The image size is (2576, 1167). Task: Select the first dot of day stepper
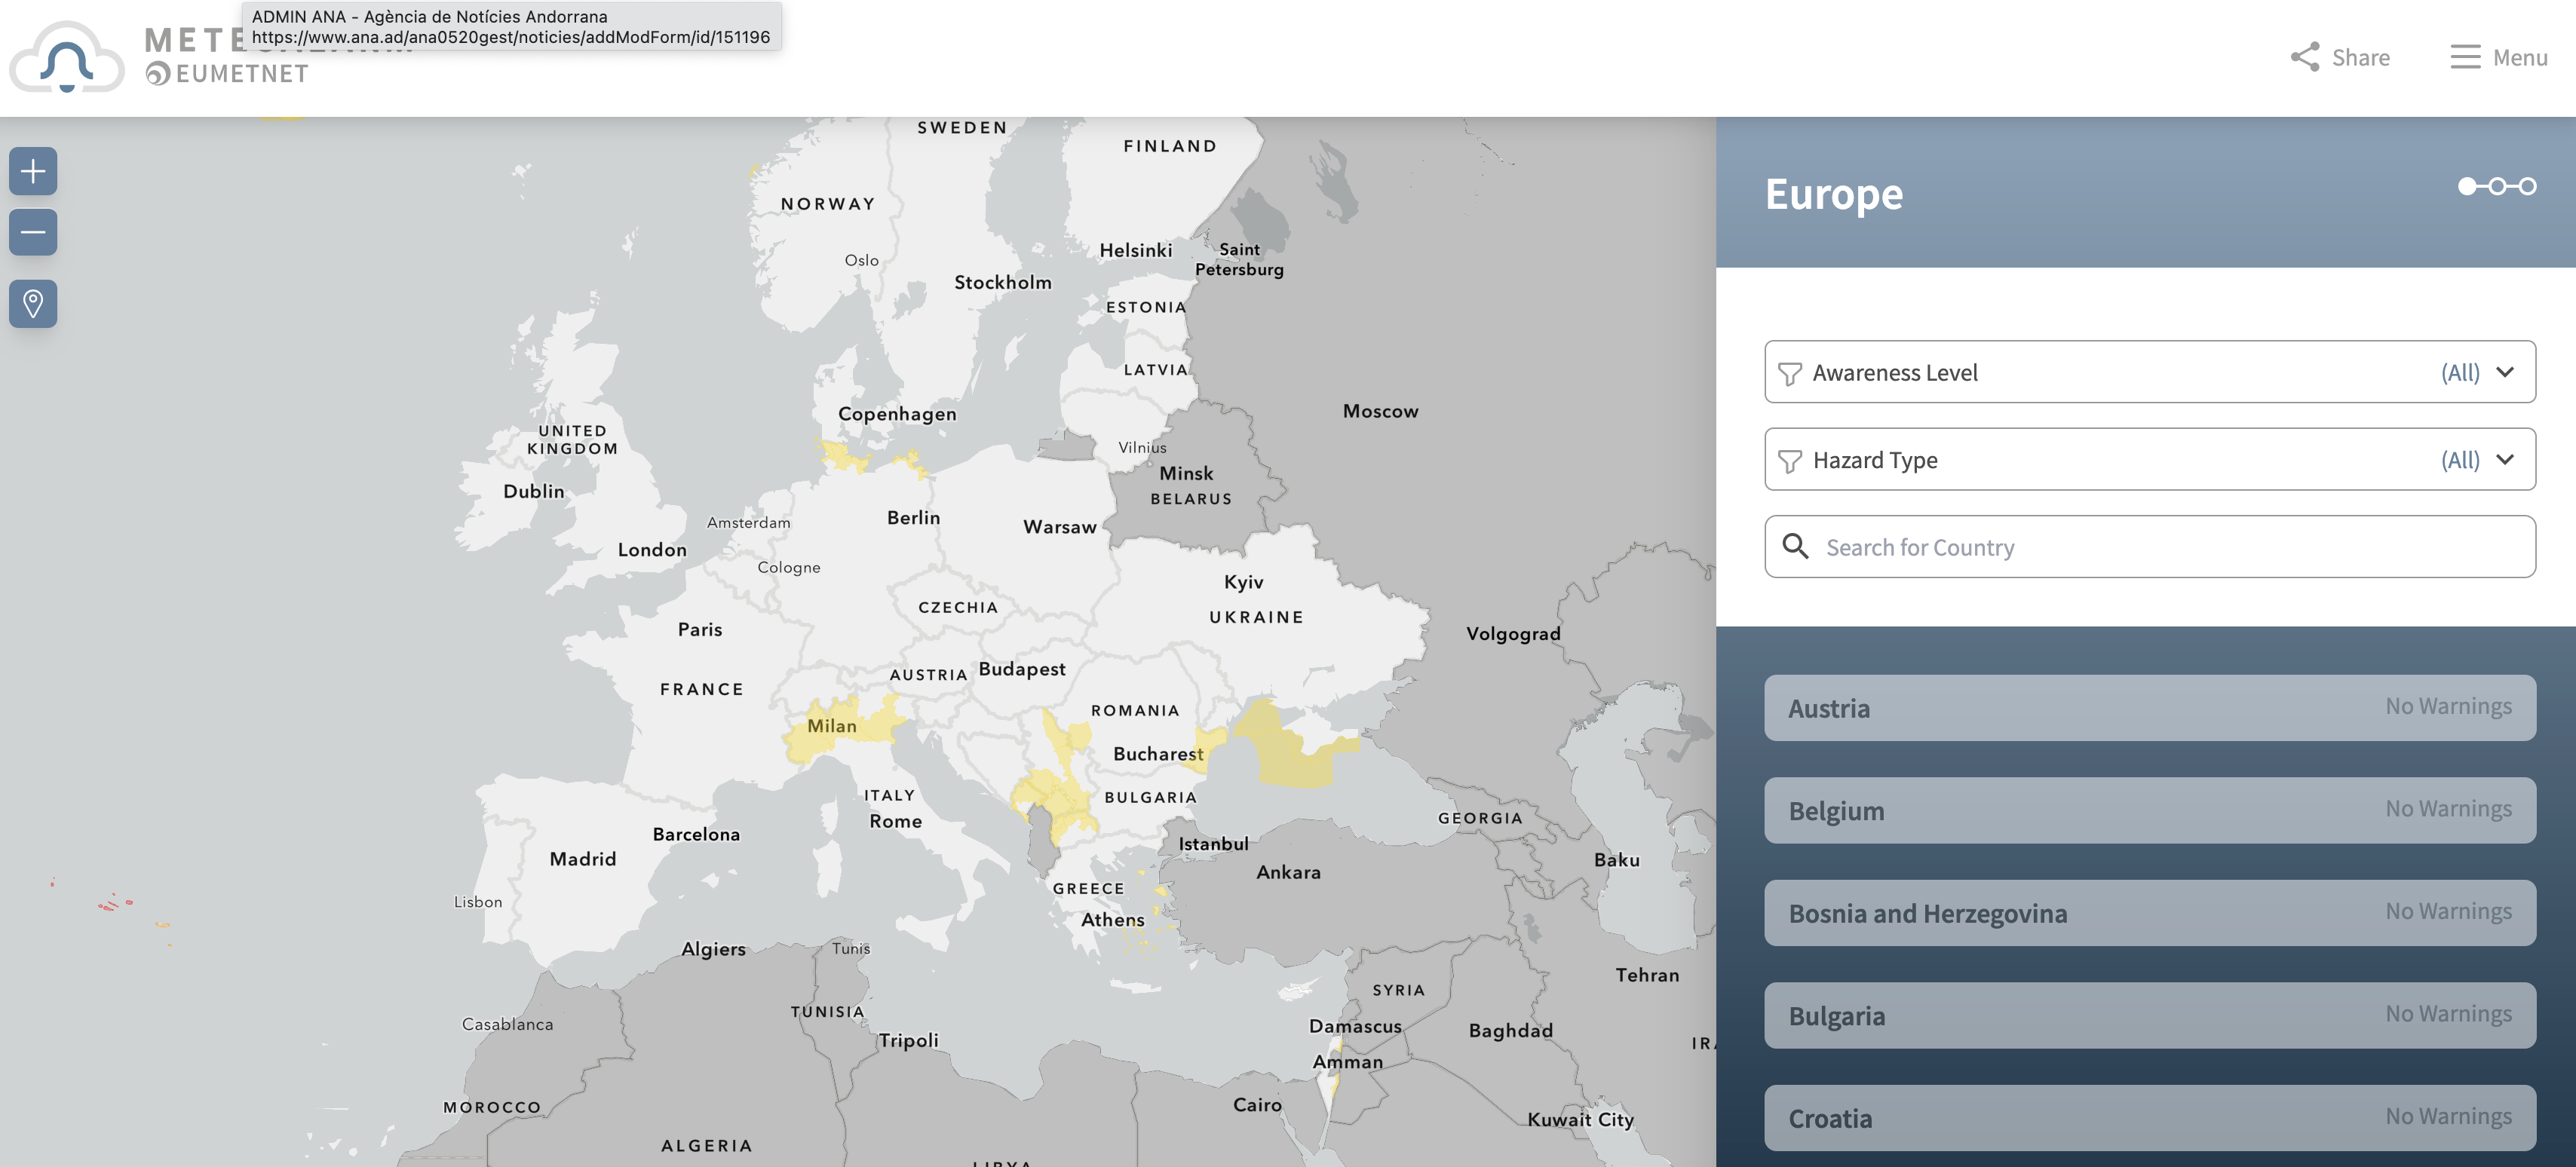(2467, 186)
